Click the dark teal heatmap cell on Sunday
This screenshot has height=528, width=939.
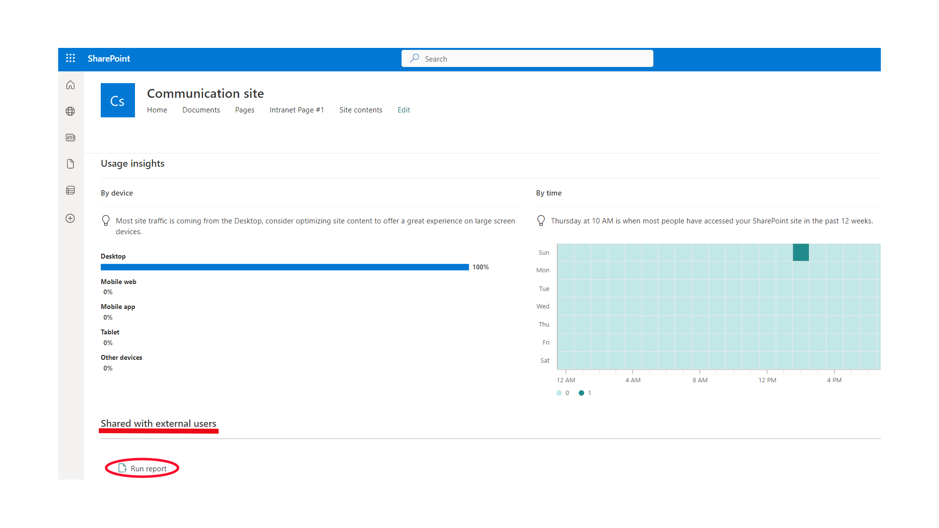[801, 252]
